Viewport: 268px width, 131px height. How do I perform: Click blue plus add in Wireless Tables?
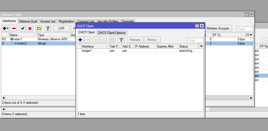(x=6, y=28)
